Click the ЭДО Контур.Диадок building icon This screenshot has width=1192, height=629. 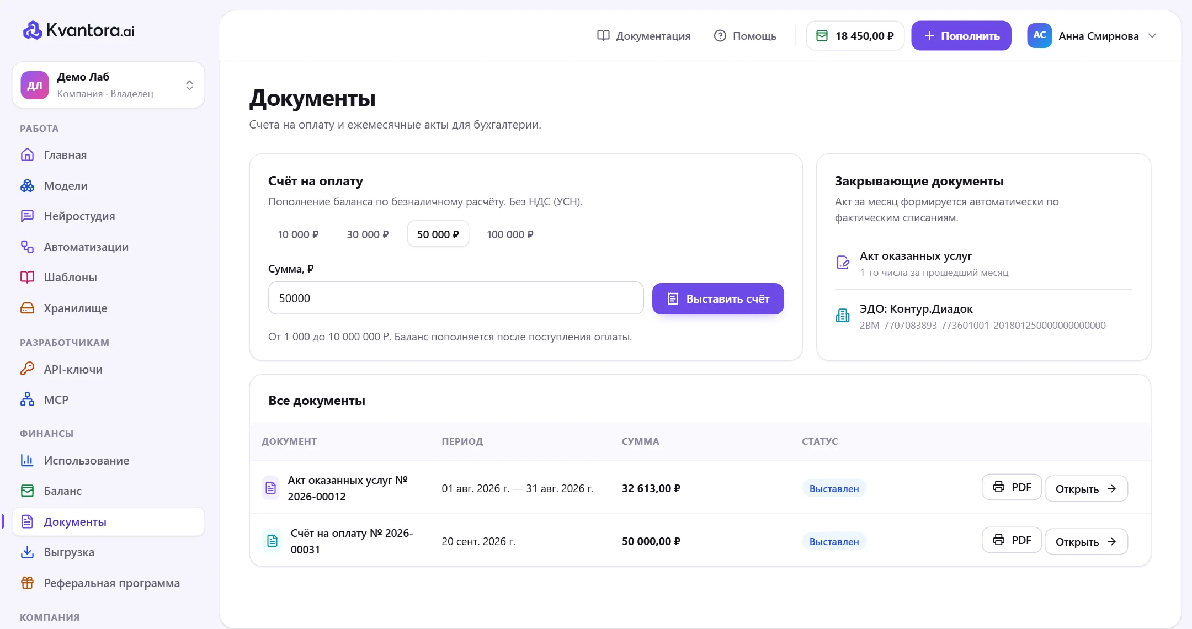tap(843, 316)
